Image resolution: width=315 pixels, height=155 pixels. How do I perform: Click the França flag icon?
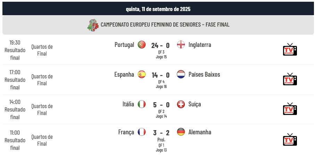click(142, 132)
